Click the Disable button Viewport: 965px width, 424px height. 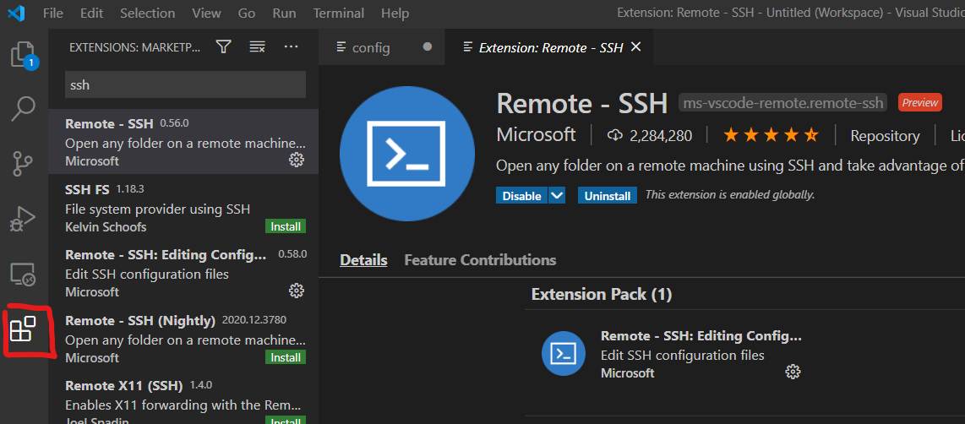(x=521, y=196)
